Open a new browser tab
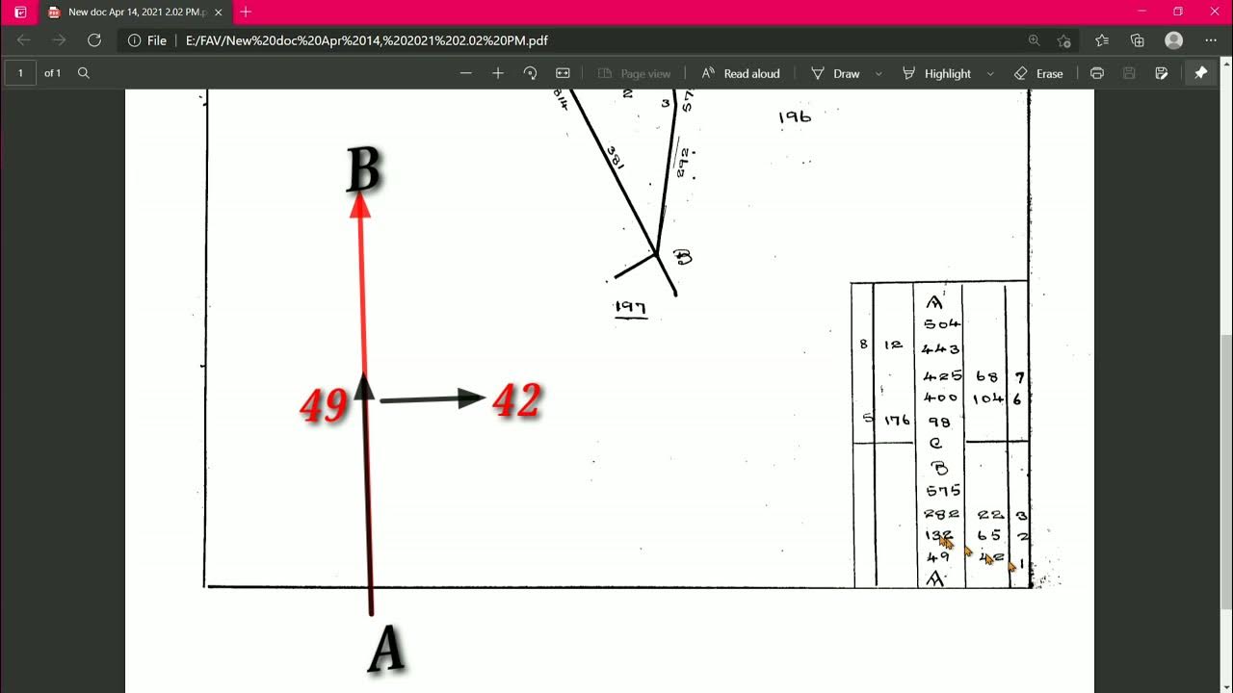Screen dimensions: 1233x693 [246, 13]
